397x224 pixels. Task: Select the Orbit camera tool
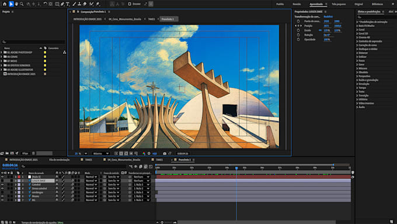click(x=29, y=4)
